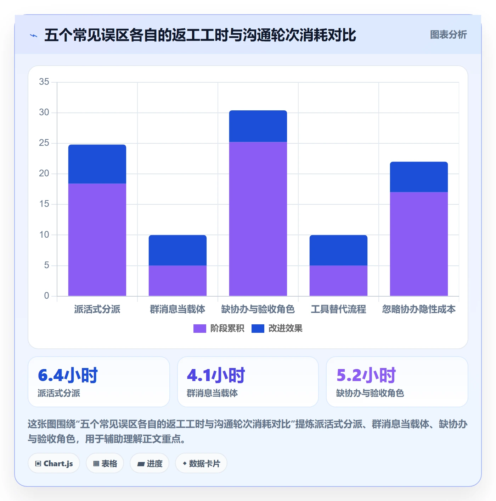Click the lightning icon beside the title
Screen dimensions: 496x501
(x=34, y=35)
